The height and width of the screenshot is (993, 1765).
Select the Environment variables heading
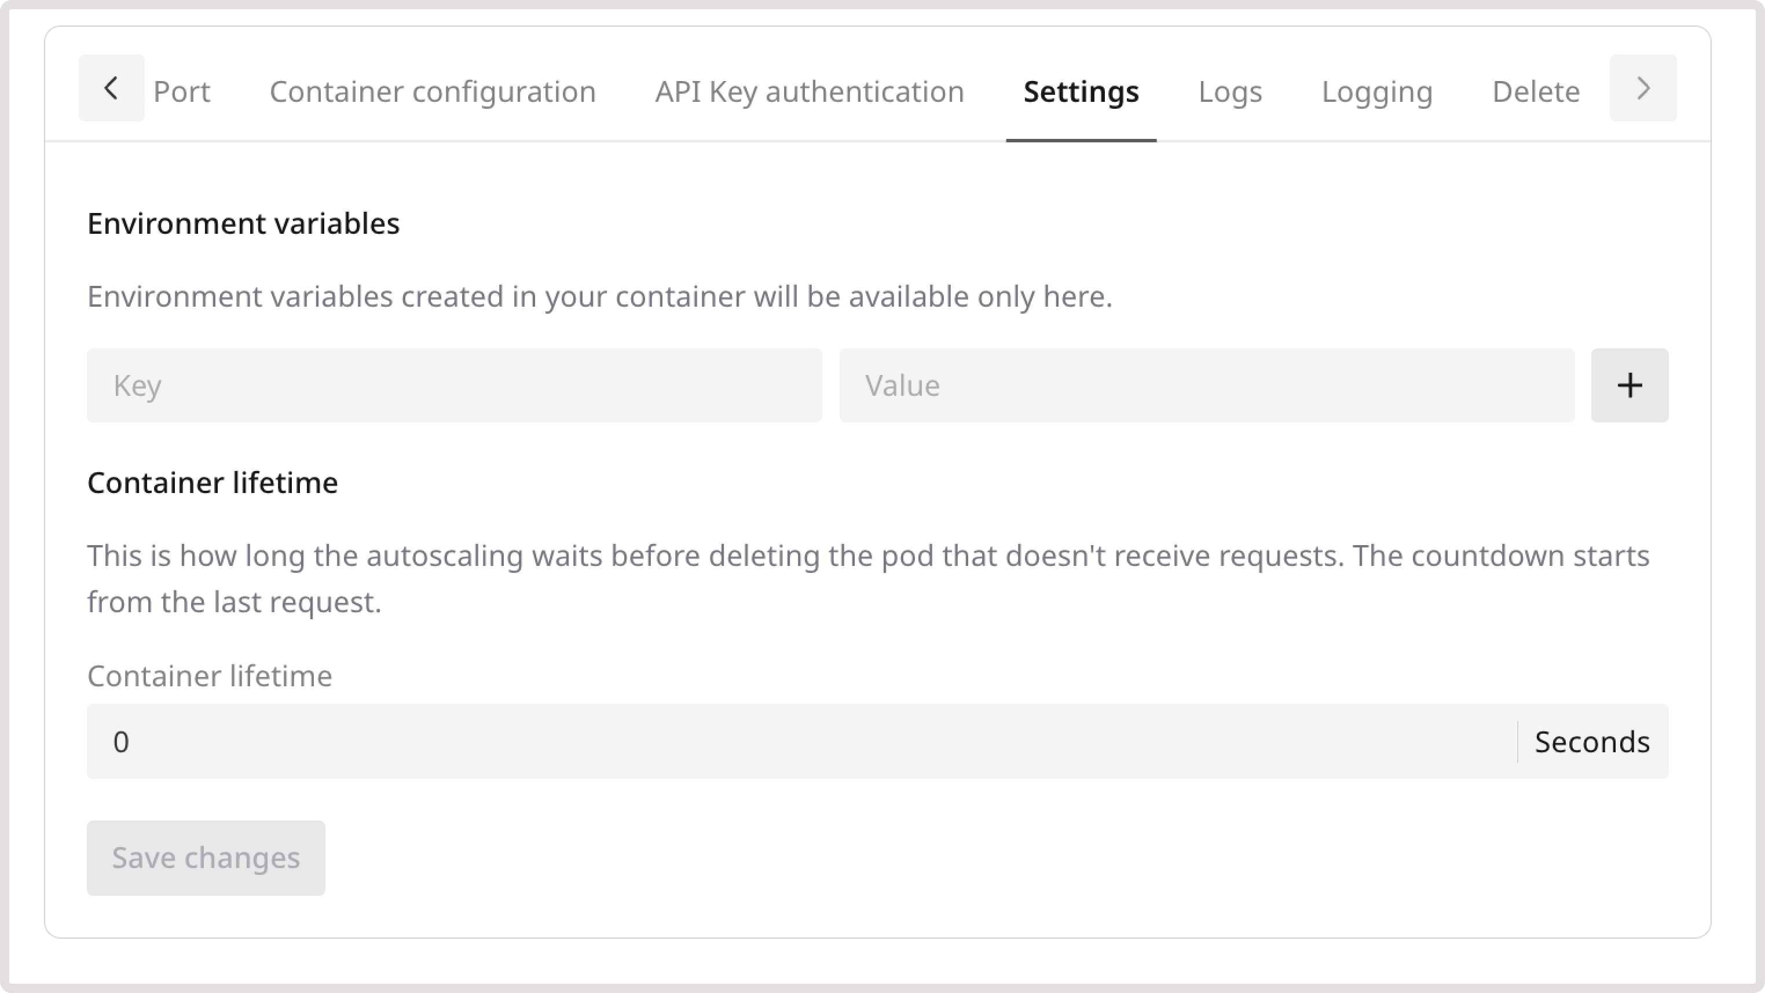(x=243, y=223)
